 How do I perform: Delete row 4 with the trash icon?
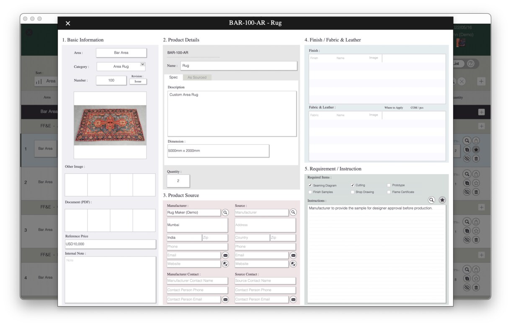[476, 287]
